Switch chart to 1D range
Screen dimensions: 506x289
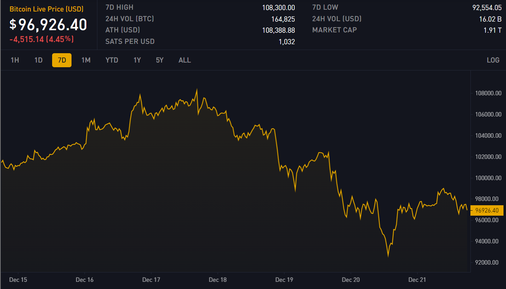tap(38, 60)
